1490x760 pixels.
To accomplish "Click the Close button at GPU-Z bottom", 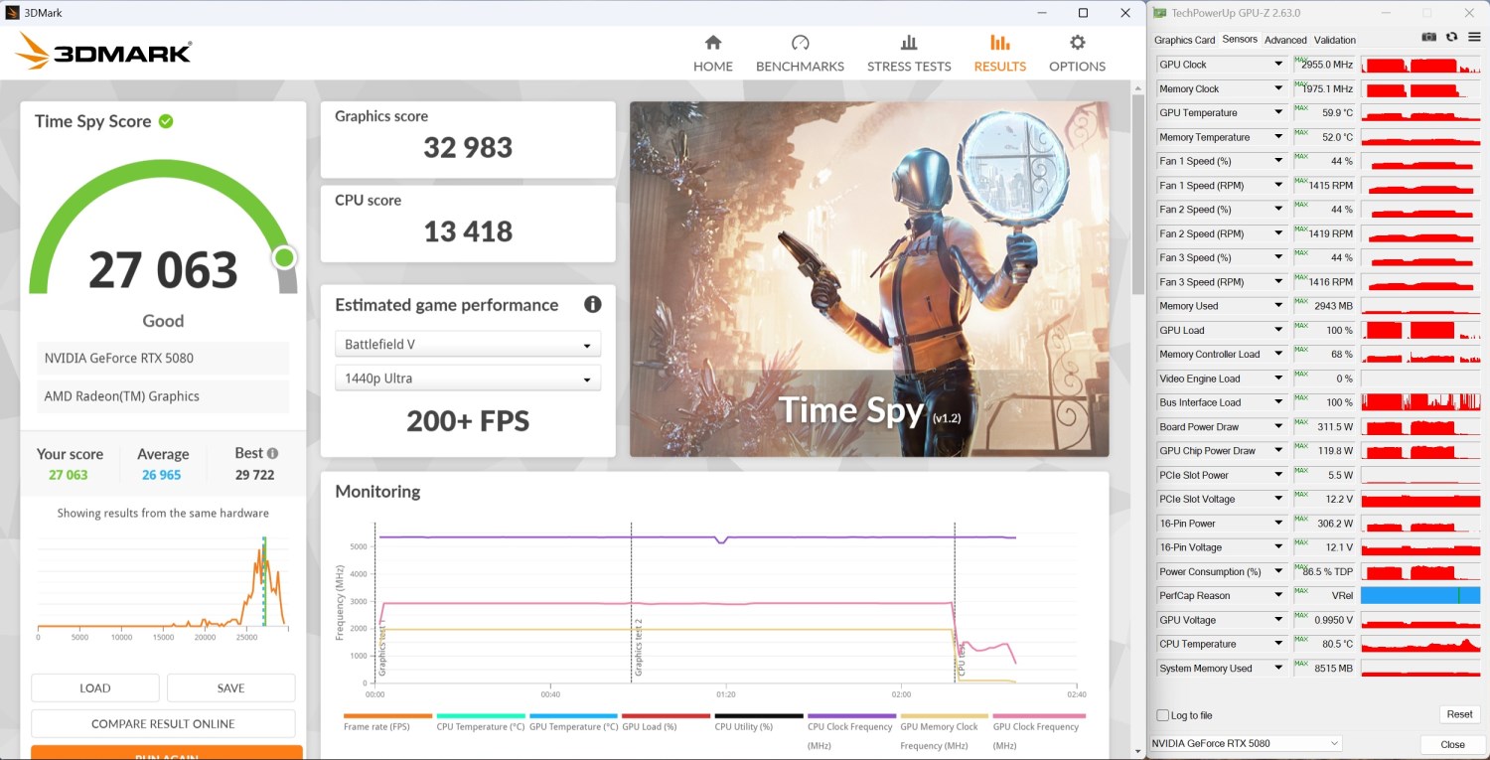I will click(1452, 744).
